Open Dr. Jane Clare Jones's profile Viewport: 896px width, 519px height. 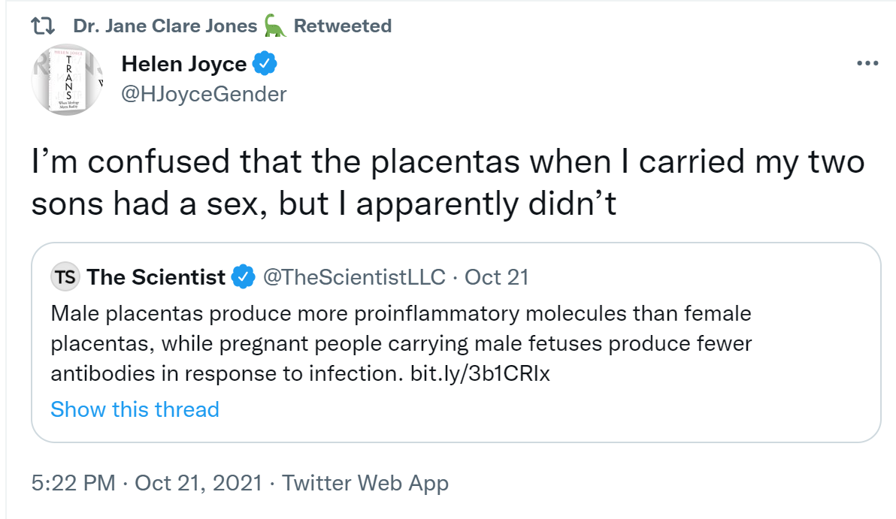point(165,26)
